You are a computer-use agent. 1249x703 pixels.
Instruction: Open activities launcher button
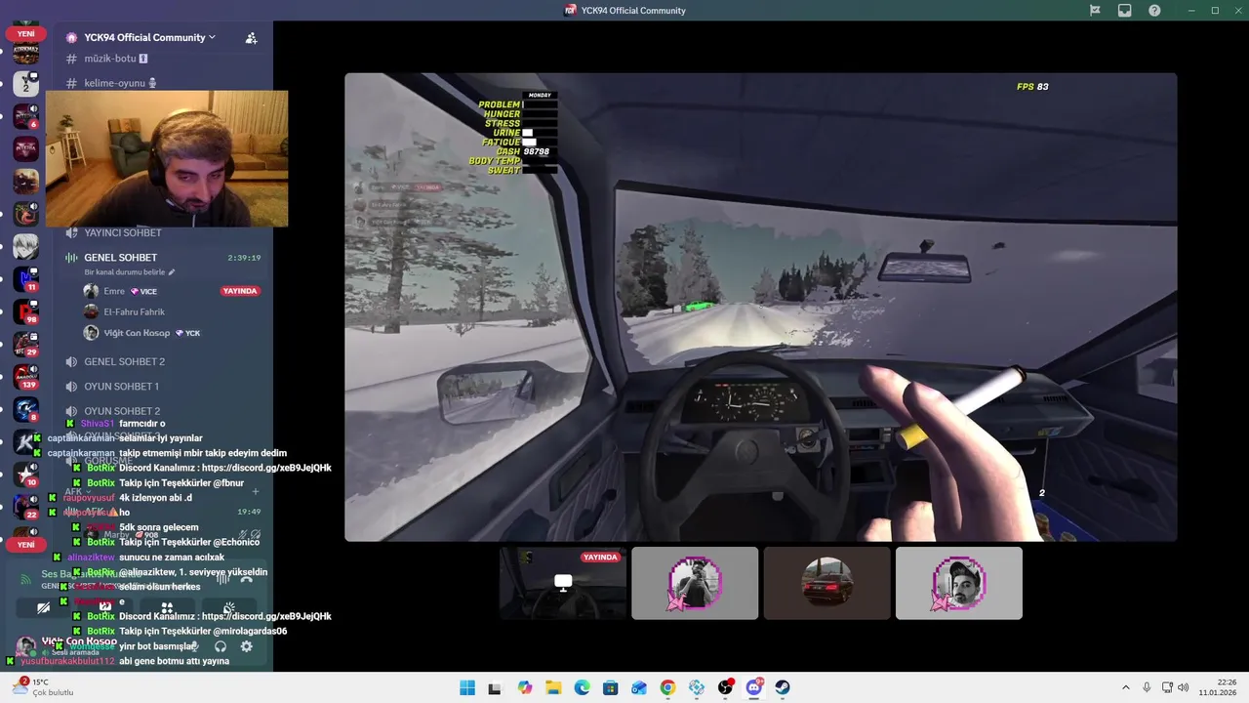click(167, 607)
